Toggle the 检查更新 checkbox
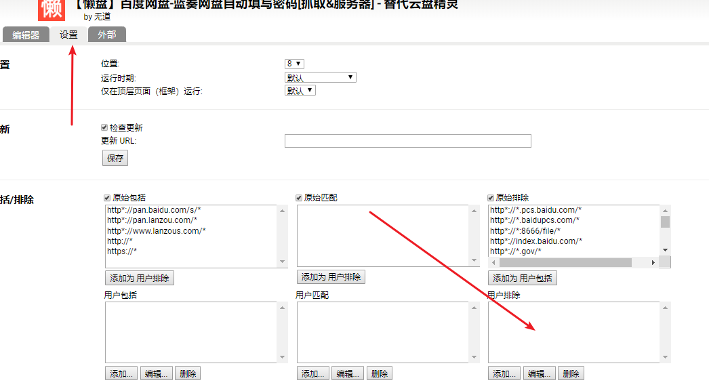Screen dimensions: 709x391 pos(104,127)
